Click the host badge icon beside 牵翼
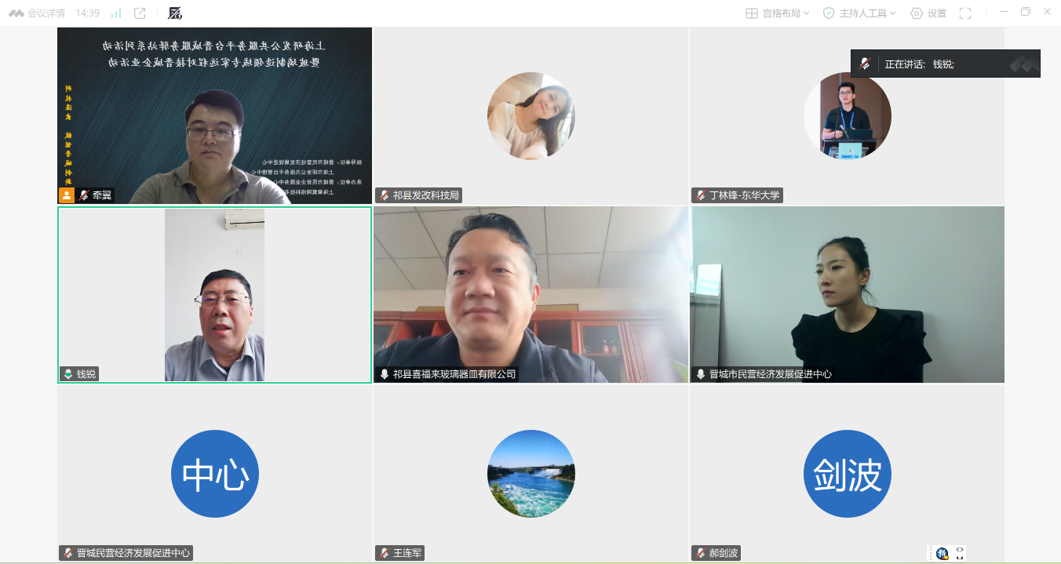This screenshot has width=1061, height=564. (67, 195)
